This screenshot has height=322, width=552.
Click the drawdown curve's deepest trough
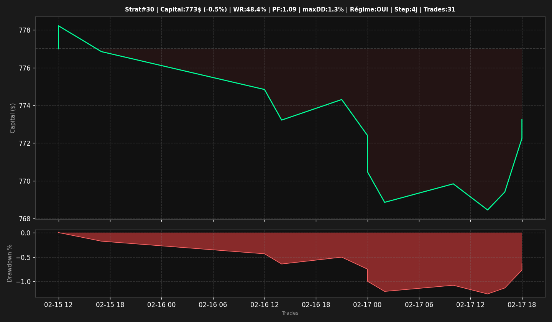(488, 294)
